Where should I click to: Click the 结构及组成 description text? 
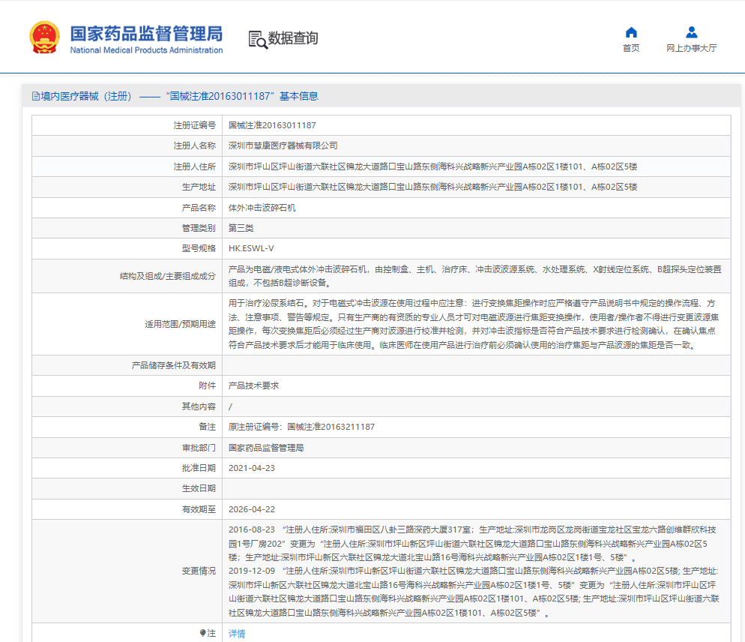(x=474, y=276)
